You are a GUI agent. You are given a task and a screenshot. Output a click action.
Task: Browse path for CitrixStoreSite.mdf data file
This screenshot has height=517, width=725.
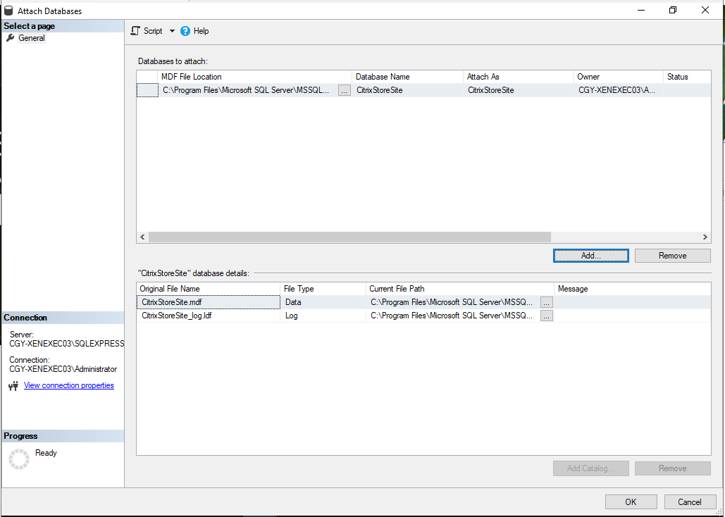[547, 302]
